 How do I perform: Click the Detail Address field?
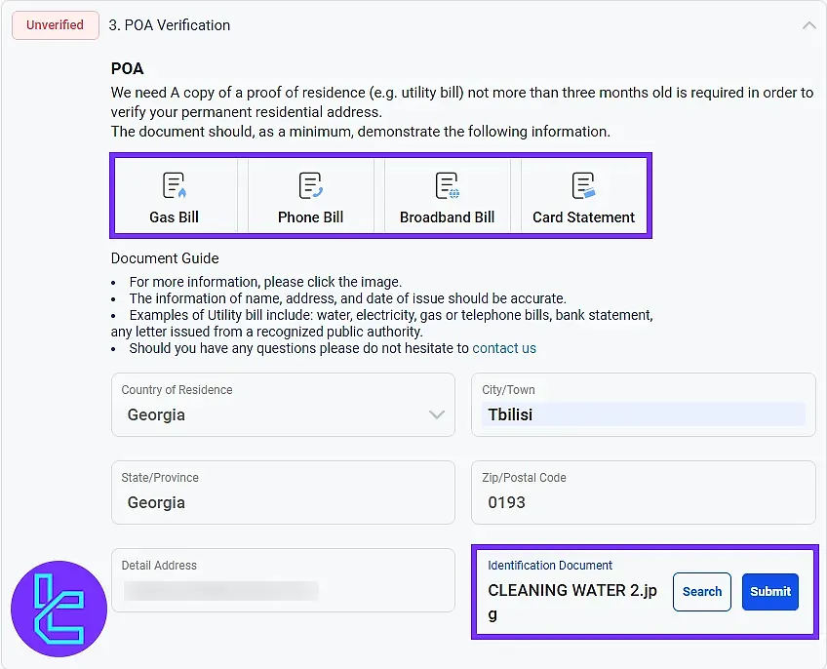tap(283, 580)
